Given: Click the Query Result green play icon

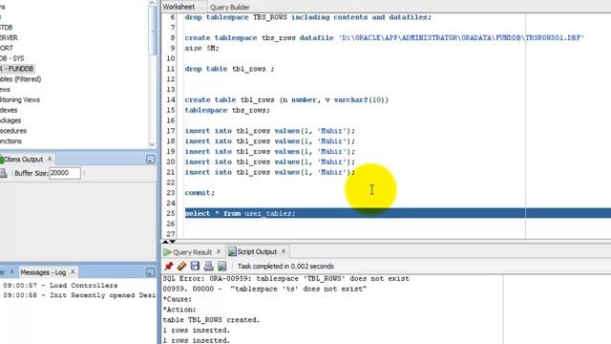Looking at the screenshot, I should click(167, 252).
